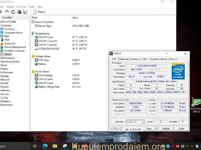
Task: Click the Task View taskbar icon
Action: pos(35,146)
